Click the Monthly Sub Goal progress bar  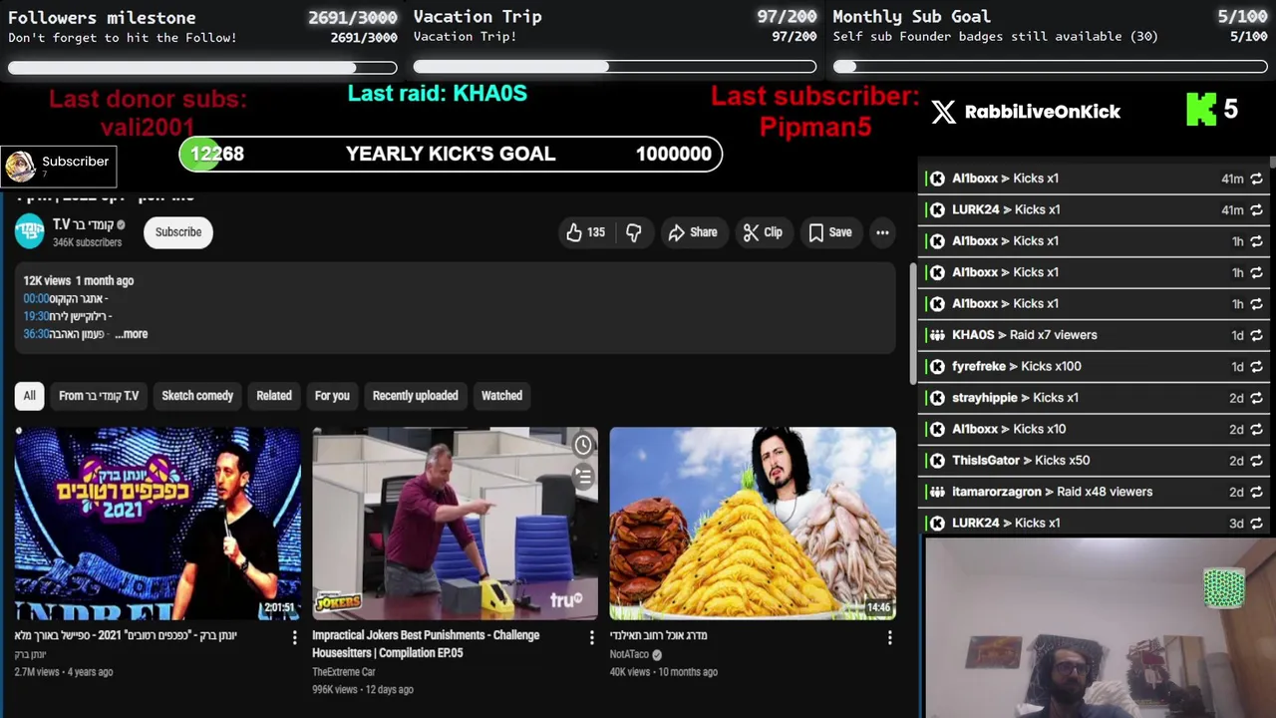1051,67
